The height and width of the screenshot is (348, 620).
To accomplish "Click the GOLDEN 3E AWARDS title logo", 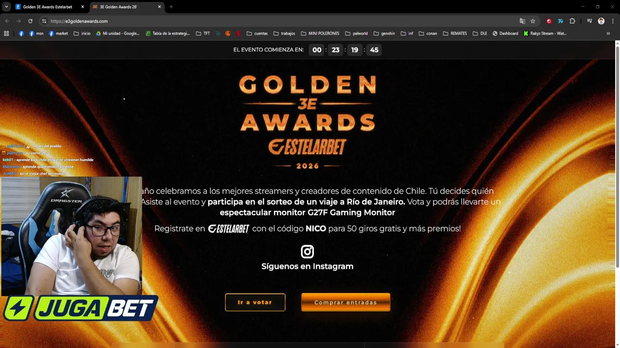I will [308, 104].
